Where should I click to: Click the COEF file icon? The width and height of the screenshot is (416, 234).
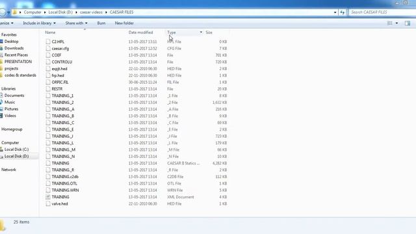pyautogui.click(x=48, y=55)
